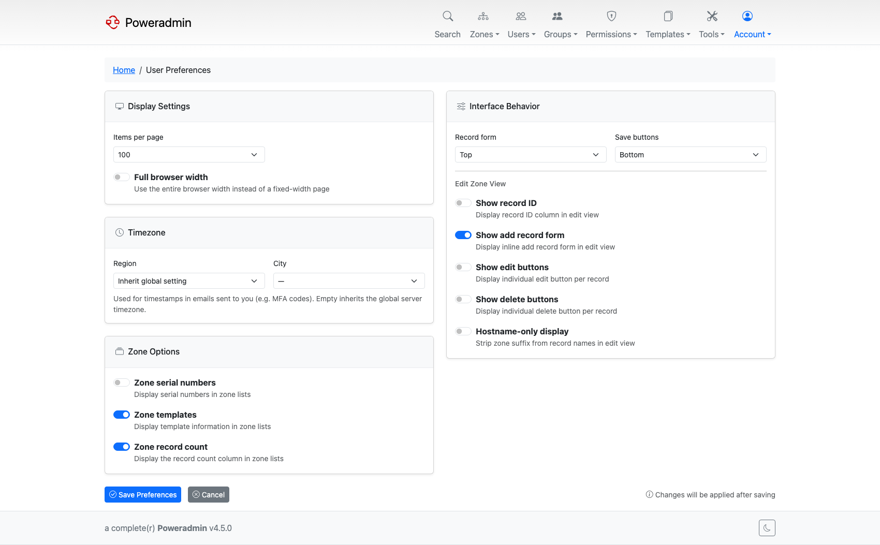Enable Full browser width switch
This screenshot has width=880, height=545.
tap(122, 177)
